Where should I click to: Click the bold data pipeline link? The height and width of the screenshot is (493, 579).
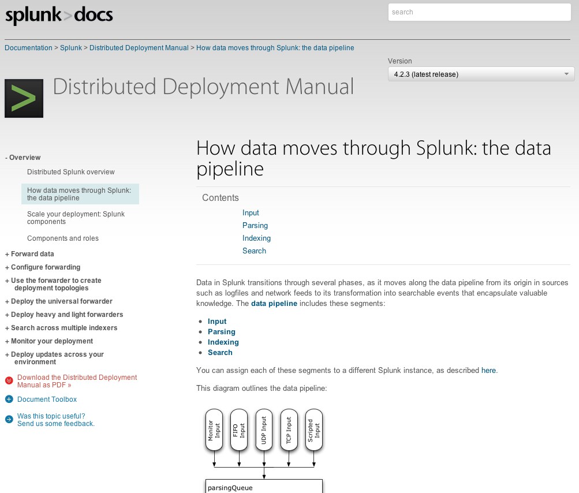274,303
